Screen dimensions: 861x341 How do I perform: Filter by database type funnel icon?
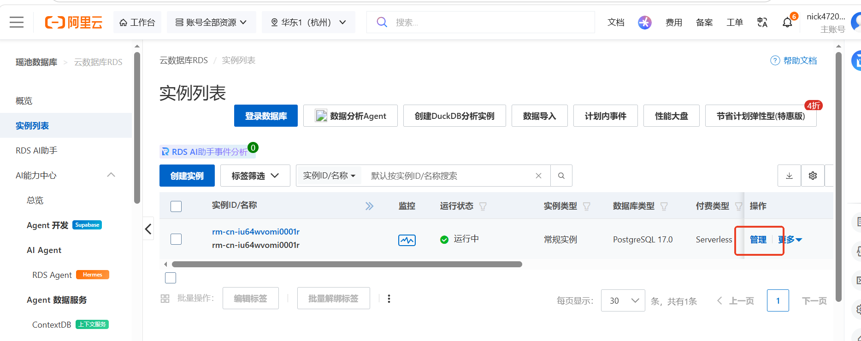664,206
